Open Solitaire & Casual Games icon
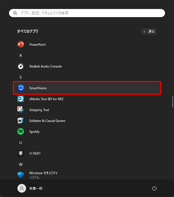174x197 pixels. [x=21, y=121]
